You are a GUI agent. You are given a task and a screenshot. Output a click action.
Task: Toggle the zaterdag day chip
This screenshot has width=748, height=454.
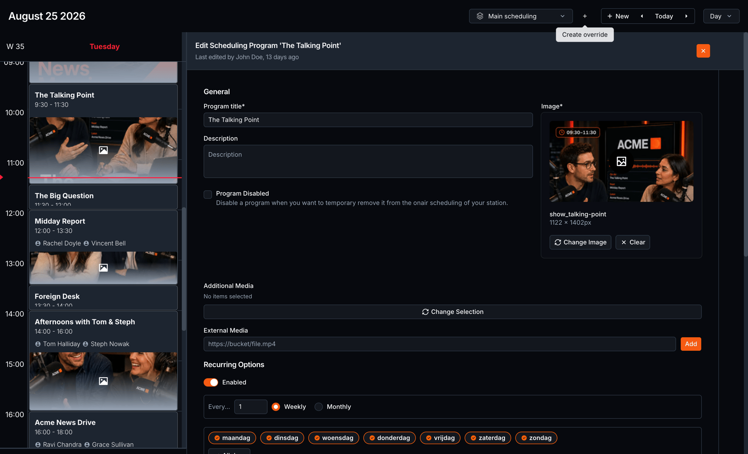tap(488, 438)
